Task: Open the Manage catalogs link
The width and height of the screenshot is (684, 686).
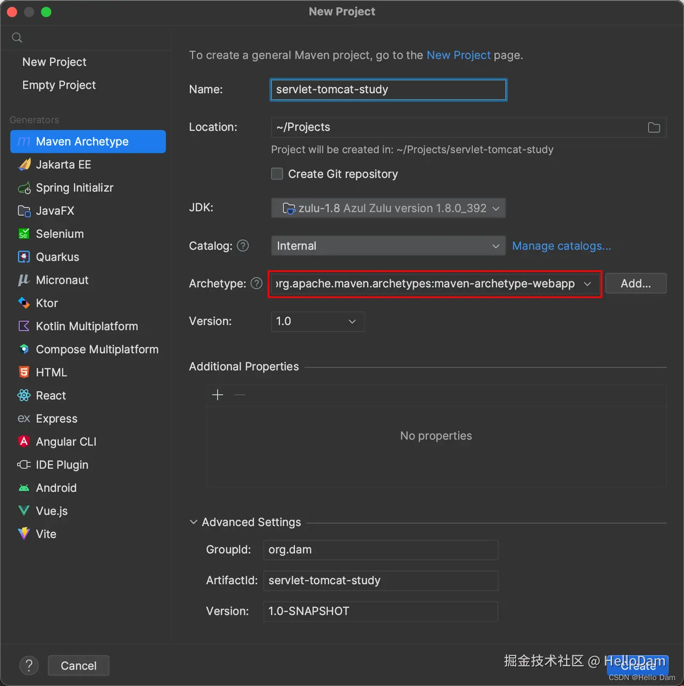Action: [561, 246]
